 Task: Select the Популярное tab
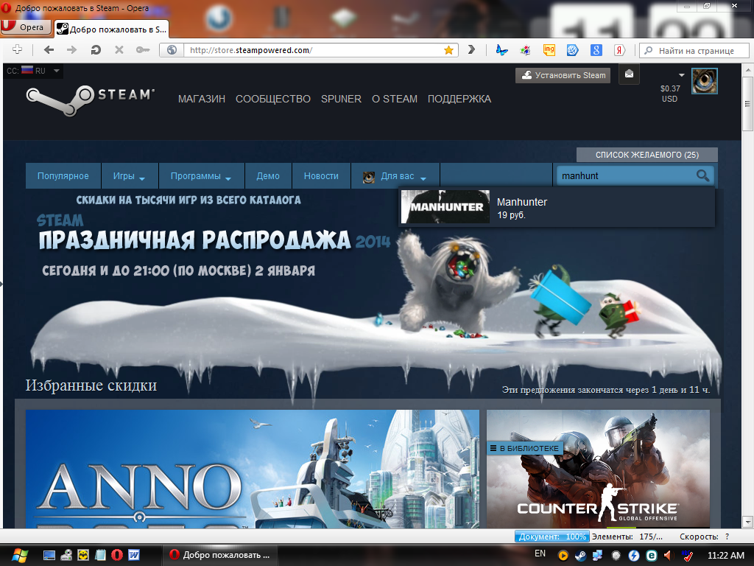pyautogui.click(x=63, y=175)
